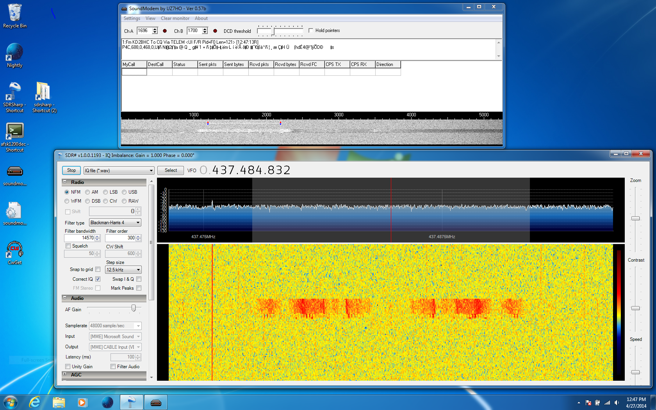This screenshot has width=656, height=410.
Task: Open the About menu in SoundModem
Action: pyautogui.click(x=201, y=18)
